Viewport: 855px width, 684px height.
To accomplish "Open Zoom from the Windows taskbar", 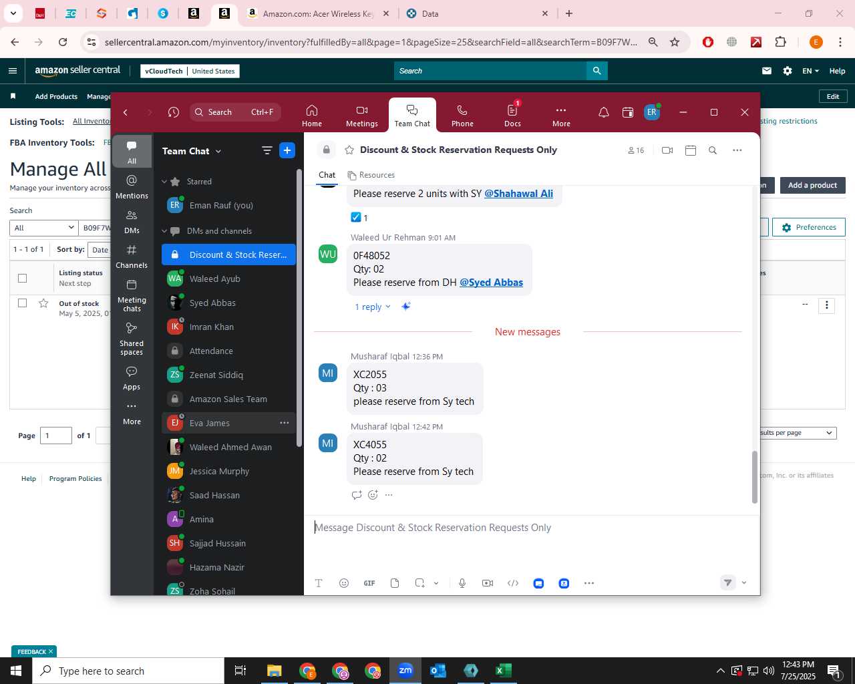I will [x=405, y=671].
